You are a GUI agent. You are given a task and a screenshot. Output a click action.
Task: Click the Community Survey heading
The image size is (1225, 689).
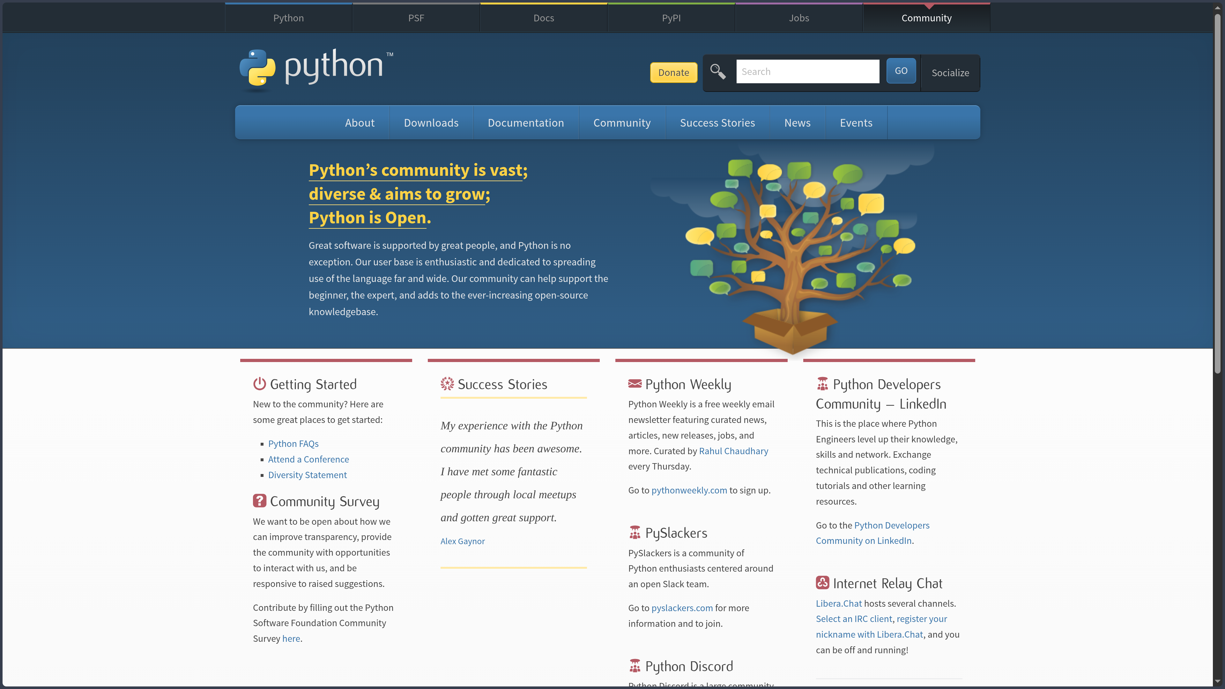coord(325,502)
